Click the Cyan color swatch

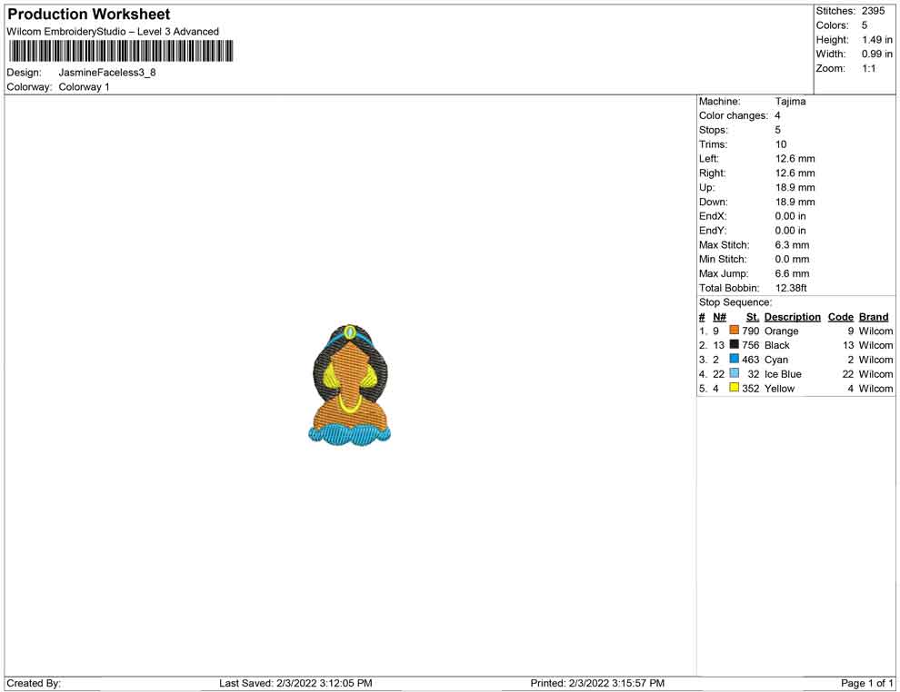[x=735, y=359]
